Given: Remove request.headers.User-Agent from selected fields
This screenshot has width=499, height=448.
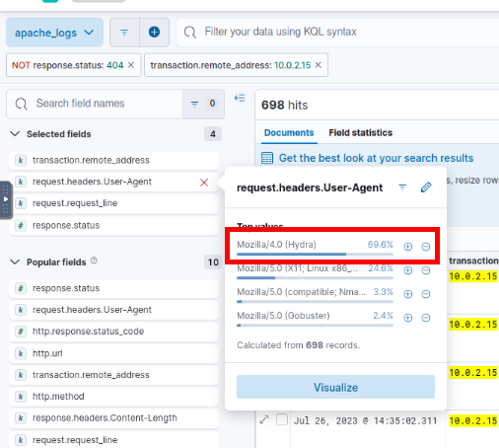Looking at the screenshot, I should click(204, 183).
